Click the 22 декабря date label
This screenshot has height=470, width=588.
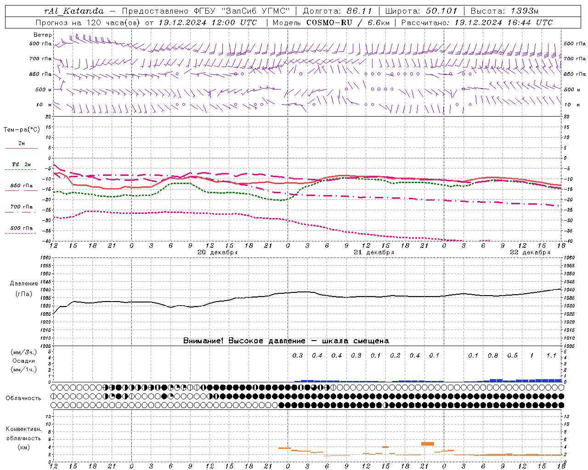click(x=530, y=252)
